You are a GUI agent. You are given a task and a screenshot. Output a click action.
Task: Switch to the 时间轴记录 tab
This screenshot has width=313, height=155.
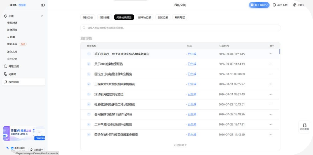[145, 17]
